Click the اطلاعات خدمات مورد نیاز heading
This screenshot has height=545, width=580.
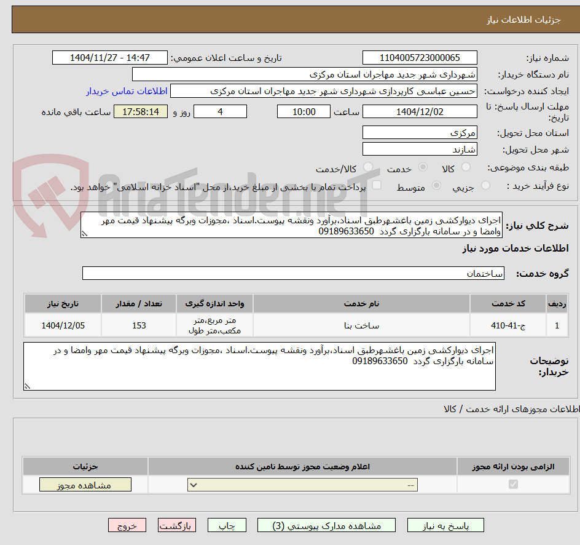[x=515, y=248]
